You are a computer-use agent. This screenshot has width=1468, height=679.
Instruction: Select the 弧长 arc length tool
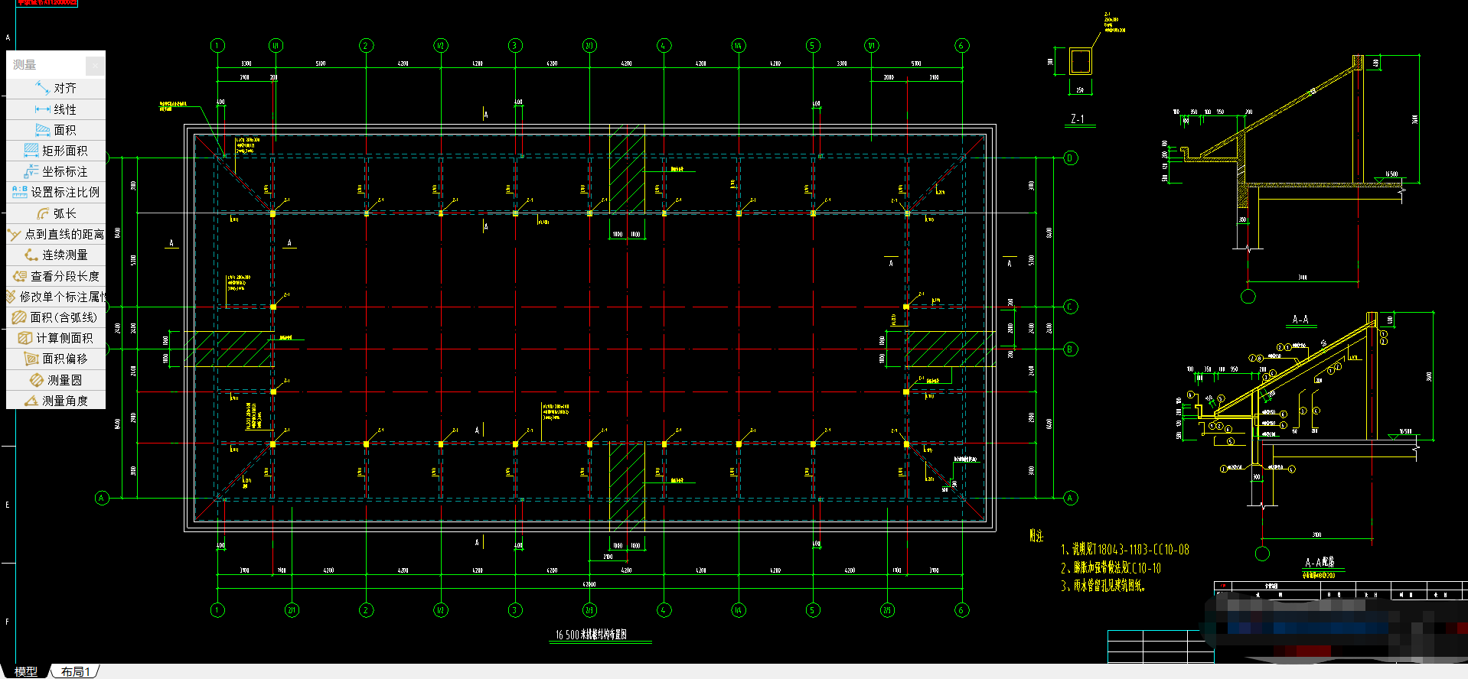[56, 213]
